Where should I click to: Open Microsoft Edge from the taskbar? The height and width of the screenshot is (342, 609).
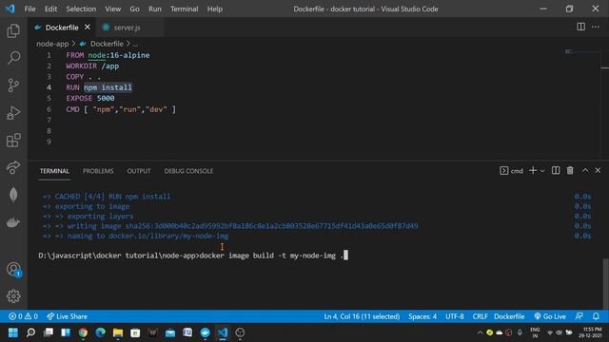[100, 332]
